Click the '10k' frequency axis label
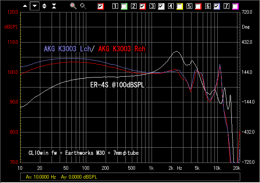 point(217,168)
